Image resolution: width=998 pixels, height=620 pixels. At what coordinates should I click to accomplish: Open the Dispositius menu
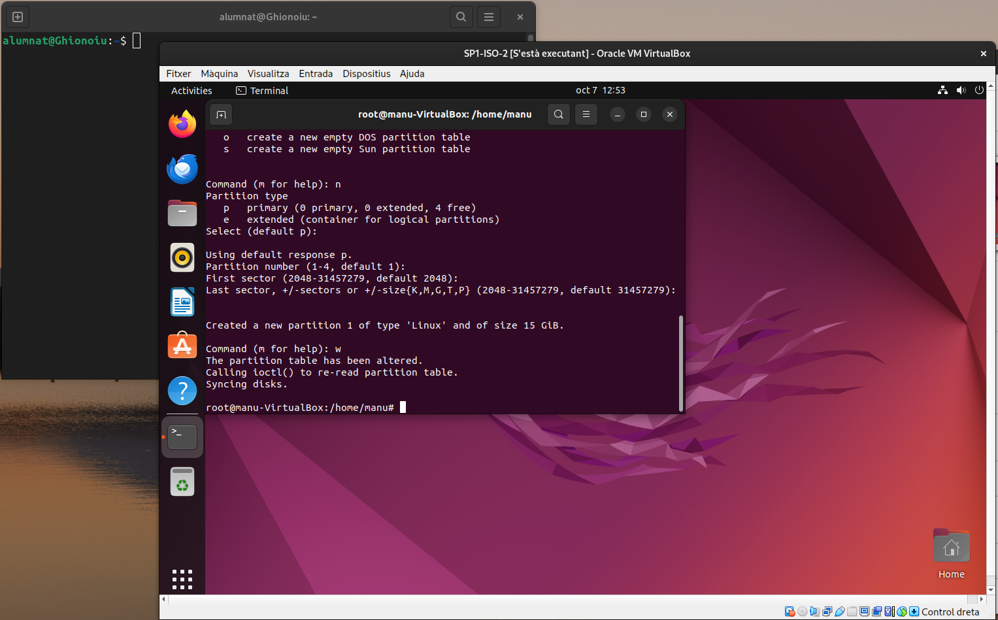366,74
